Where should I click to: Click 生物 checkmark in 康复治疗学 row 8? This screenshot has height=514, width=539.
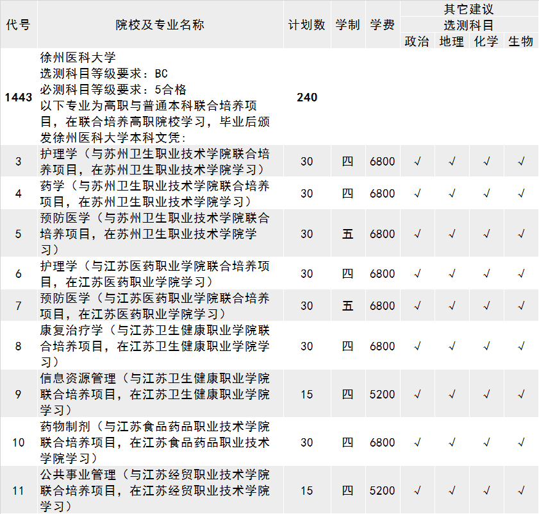point(520,346)
